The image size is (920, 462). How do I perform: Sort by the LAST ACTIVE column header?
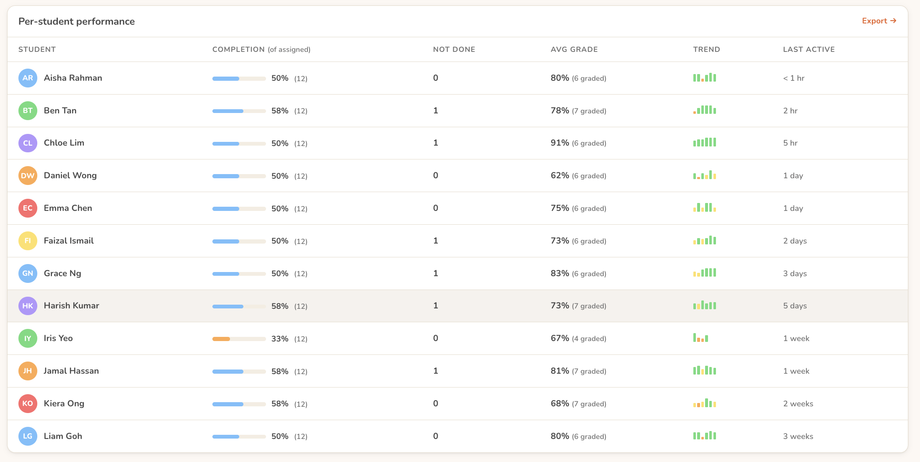pyautogui.click(x=809, y=49)
